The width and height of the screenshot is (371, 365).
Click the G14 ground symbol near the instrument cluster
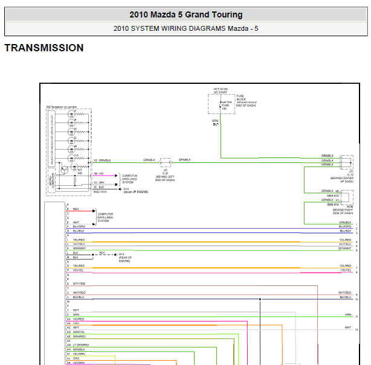click(x=120, y=189)
